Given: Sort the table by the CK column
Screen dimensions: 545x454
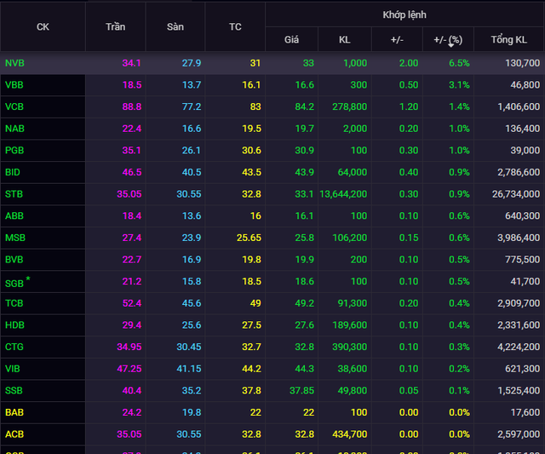Looking at the screenshot, I should click(43, 26).
